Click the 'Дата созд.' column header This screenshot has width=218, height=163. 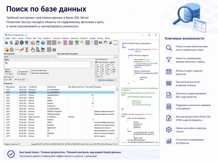[x=23, y=87]
